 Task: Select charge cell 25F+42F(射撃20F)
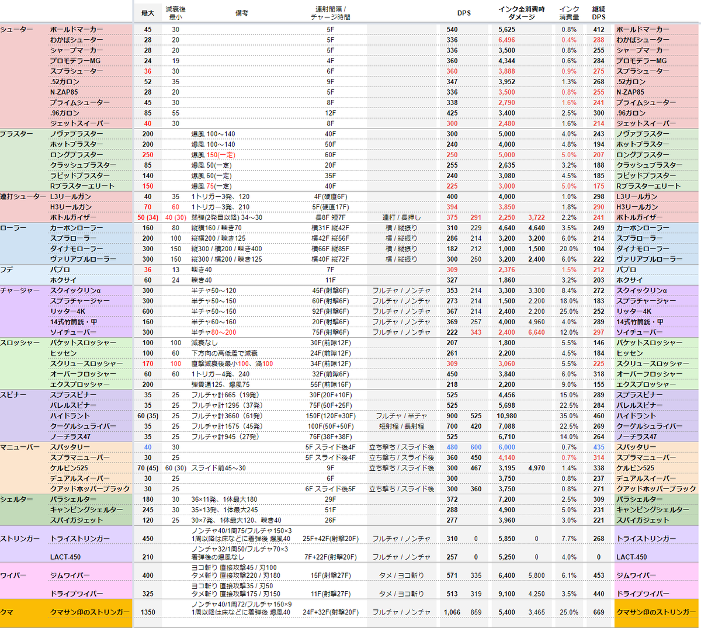[x=331, y=539]
